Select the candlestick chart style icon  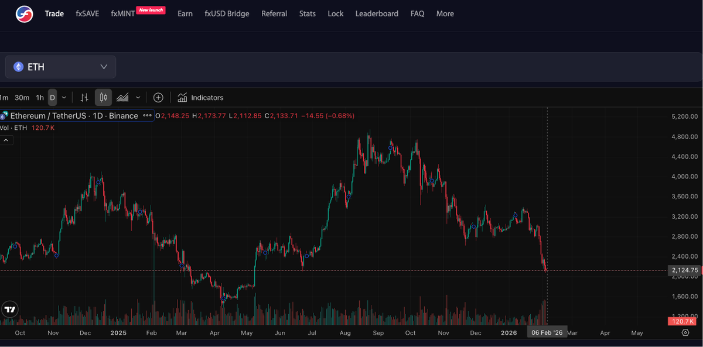[103, 98]
